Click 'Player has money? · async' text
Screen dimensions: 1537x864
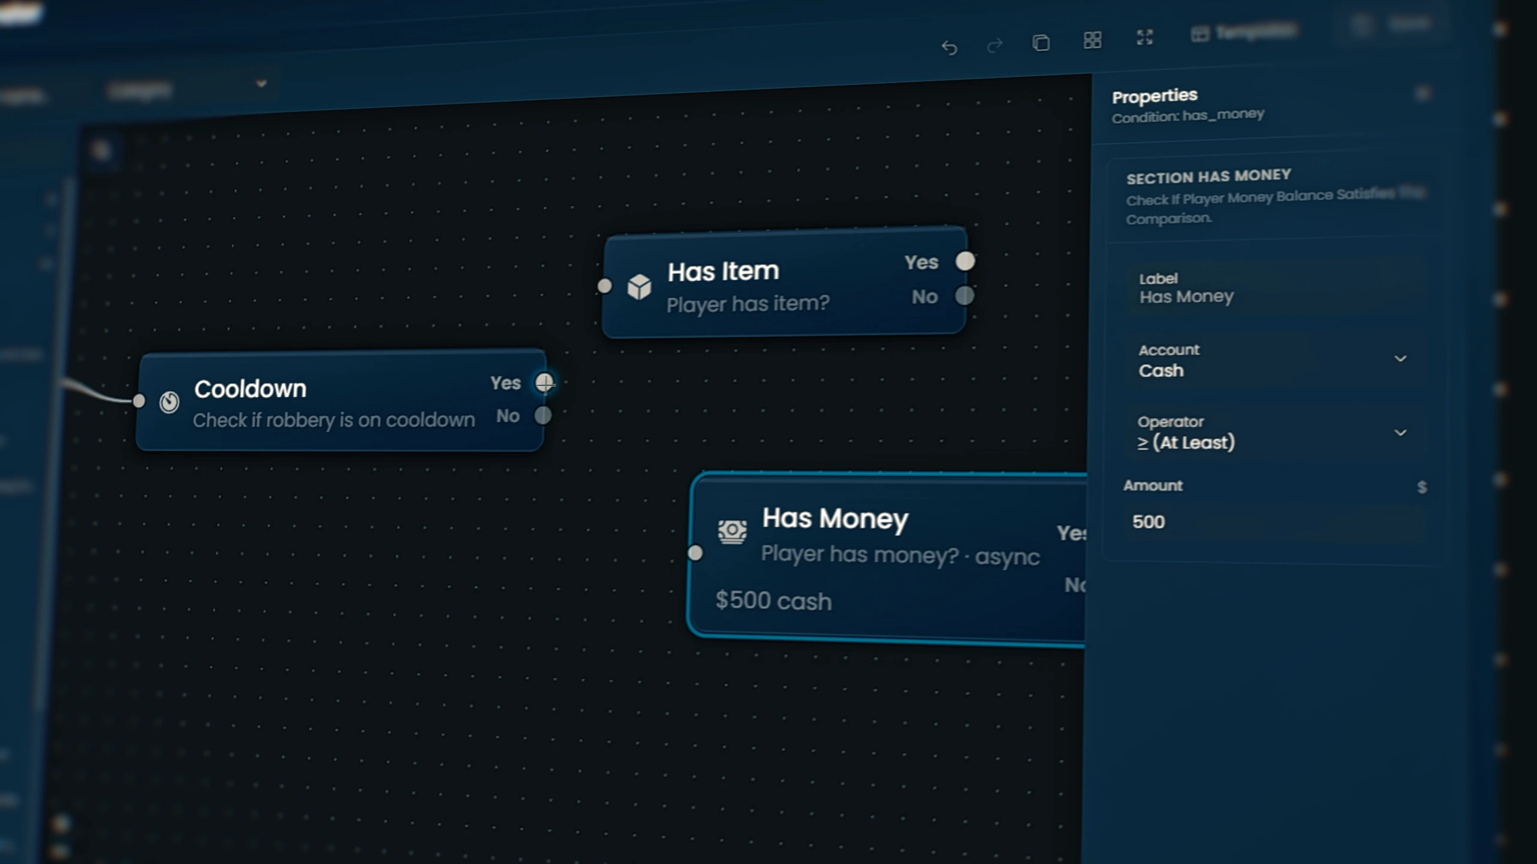[900, 556]
